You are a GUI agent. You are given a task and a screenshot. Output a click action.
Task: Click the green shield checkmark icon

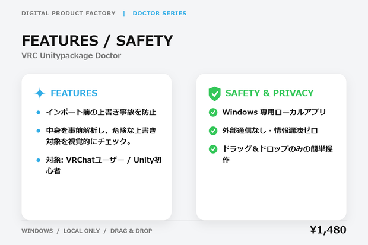click(214, 94)
